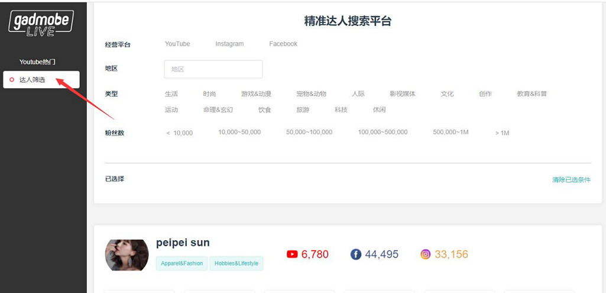Pick follower range 10,000~50,000
The width and height of the screenshot is (606, 293).
pyautogui.click(x=239, y=133)
